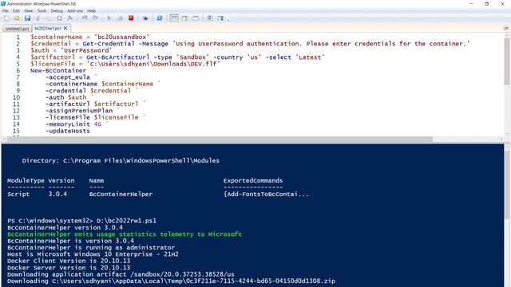This screenshot has width=511, height=287.
Task: Save the script with floppy disk icon
Action: click(27, 18)
